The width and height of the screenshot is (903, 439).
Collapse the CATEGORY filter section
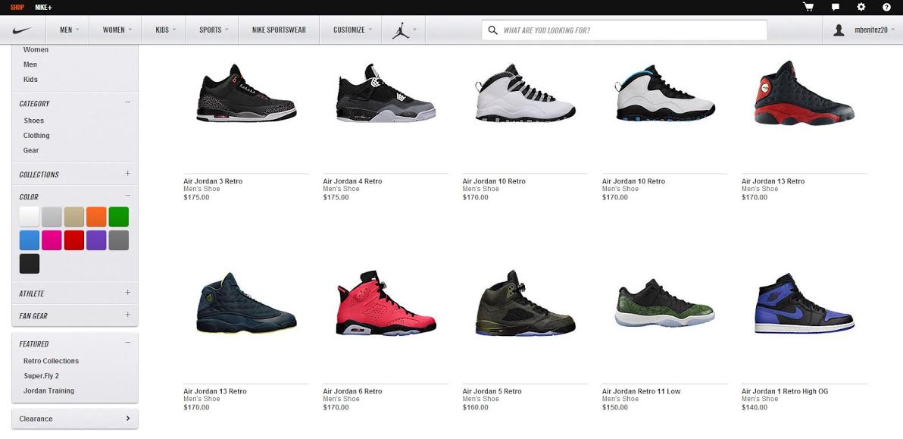pos(128,102)
